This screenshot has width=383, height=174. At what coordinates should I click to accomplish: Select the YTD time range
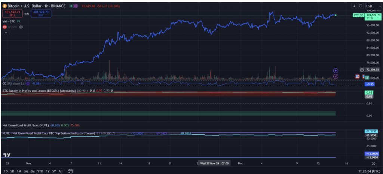pos(40,171)
